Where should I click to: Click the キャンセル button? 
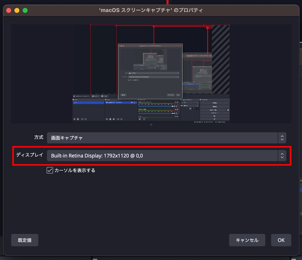point(247,240)
